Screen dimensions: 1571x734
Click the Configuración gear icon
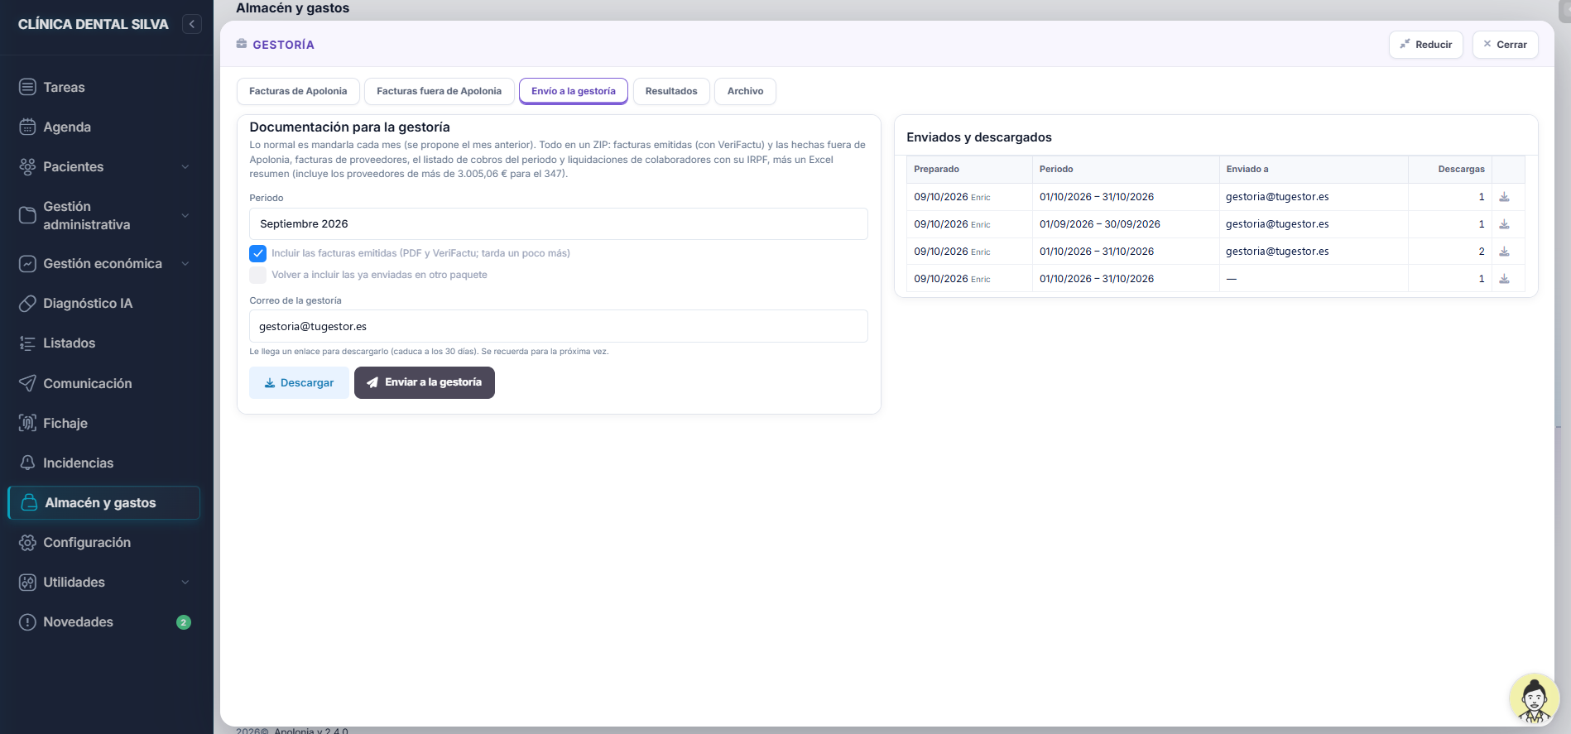pos(27,542)
